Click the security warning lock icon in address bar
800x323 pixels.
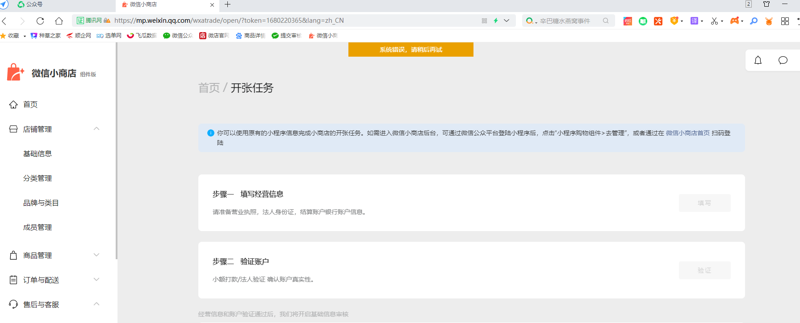point(107,21)
